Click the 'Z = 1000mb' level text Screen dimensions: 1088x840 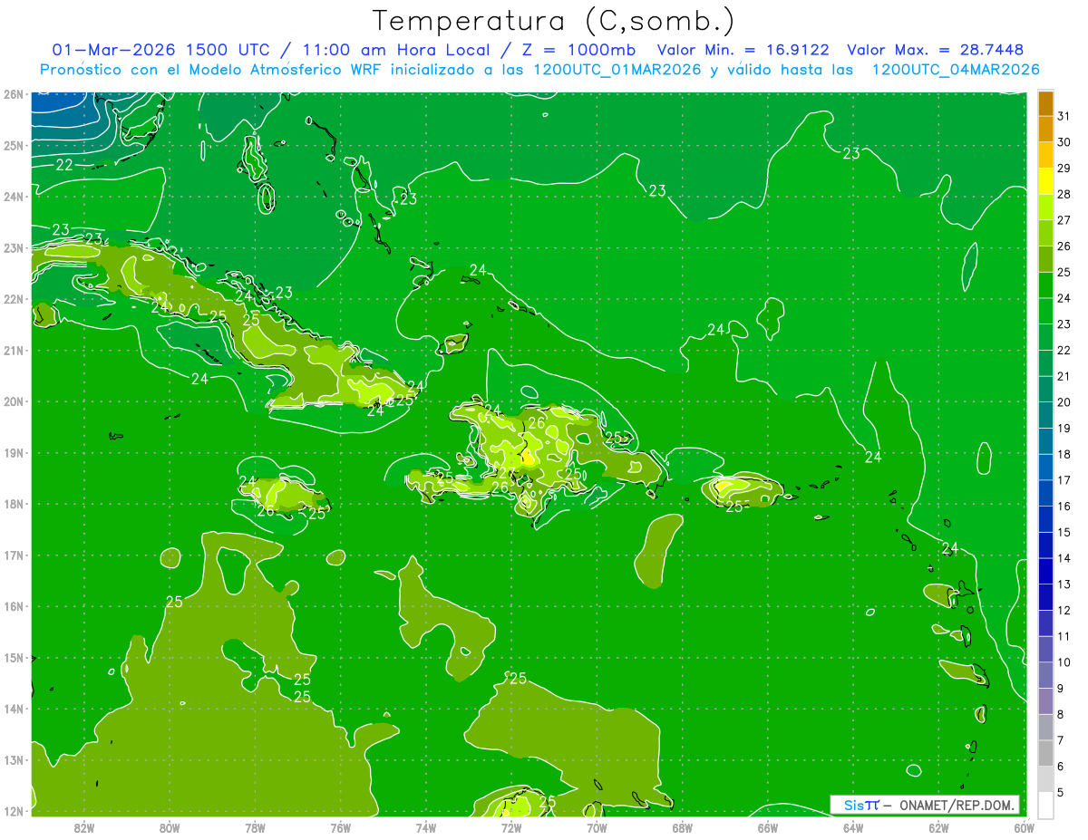(x=577, y=50)
